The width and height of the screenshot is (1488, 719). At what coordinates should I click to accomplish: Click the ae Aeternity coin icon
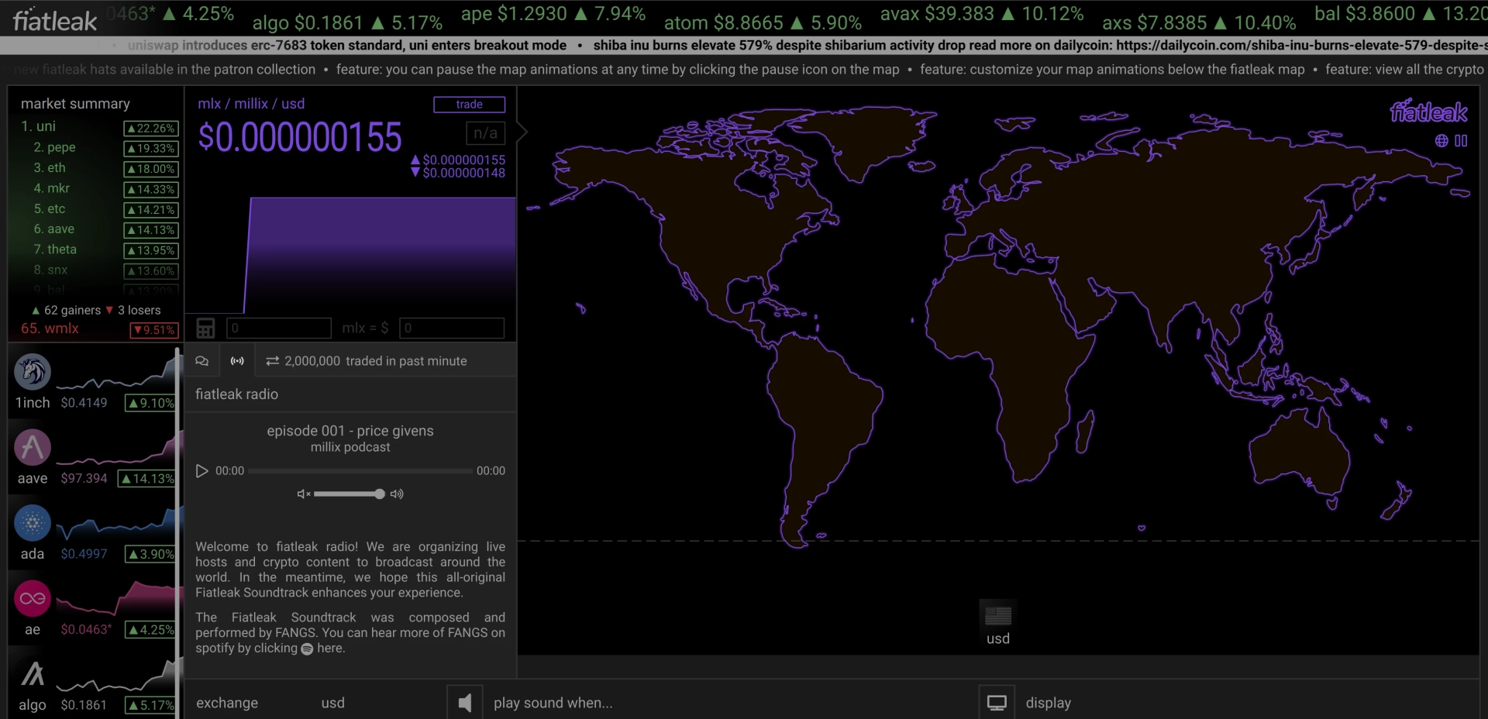click(33, 598)
